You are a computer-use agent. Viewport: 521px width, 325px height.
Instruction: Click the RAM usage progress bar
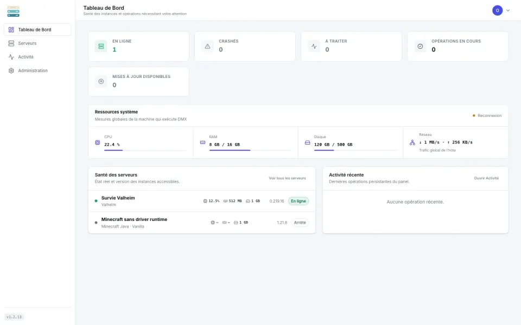tap(251, 150)
